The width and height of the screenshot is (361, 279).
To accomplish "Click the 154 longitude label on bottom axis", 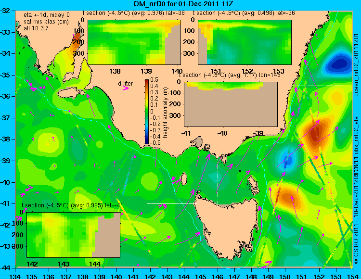I will pyautogui.click(x=353, y=276).
